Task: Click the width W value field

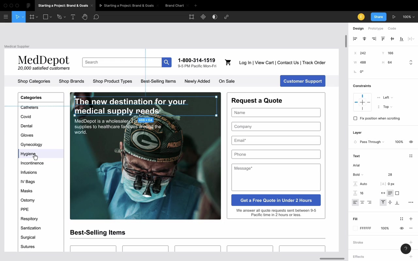Action: click(366, 62)
